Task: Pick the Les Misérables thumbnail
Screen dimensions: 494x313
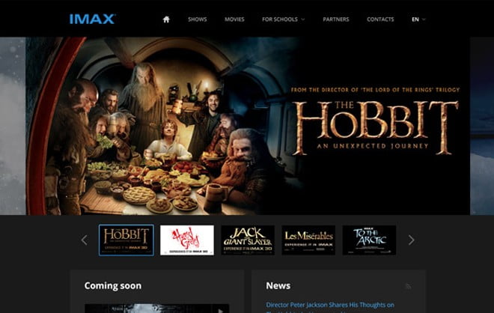Action: (308, 240)
